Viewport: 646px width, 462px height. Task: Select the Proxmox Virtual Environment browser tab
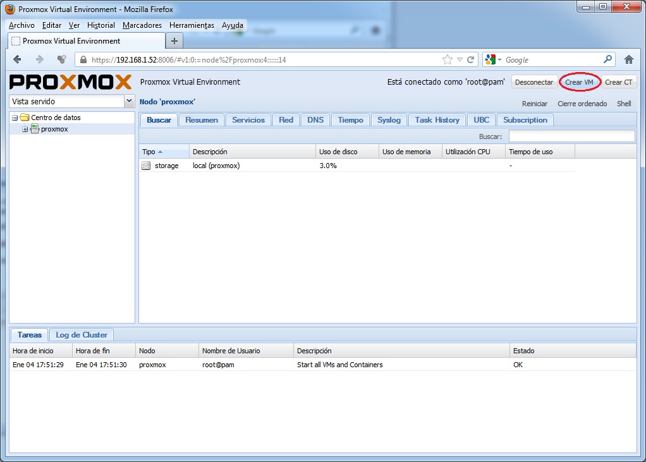click(87, 40)
